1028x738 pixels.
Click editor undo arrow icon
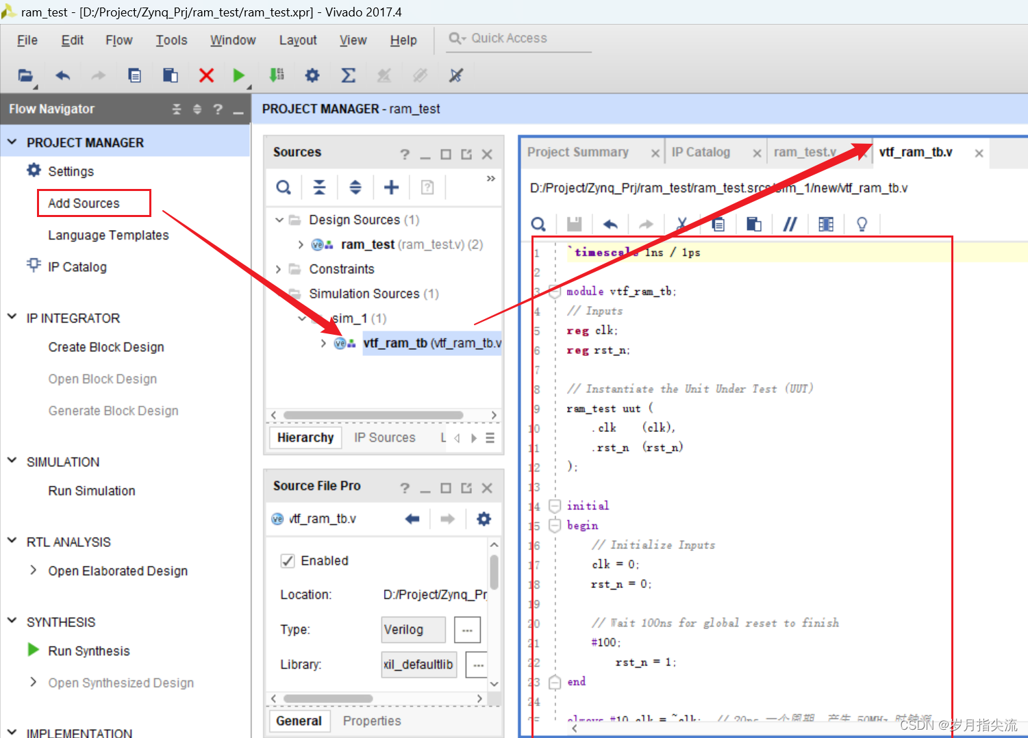[610, 224]
